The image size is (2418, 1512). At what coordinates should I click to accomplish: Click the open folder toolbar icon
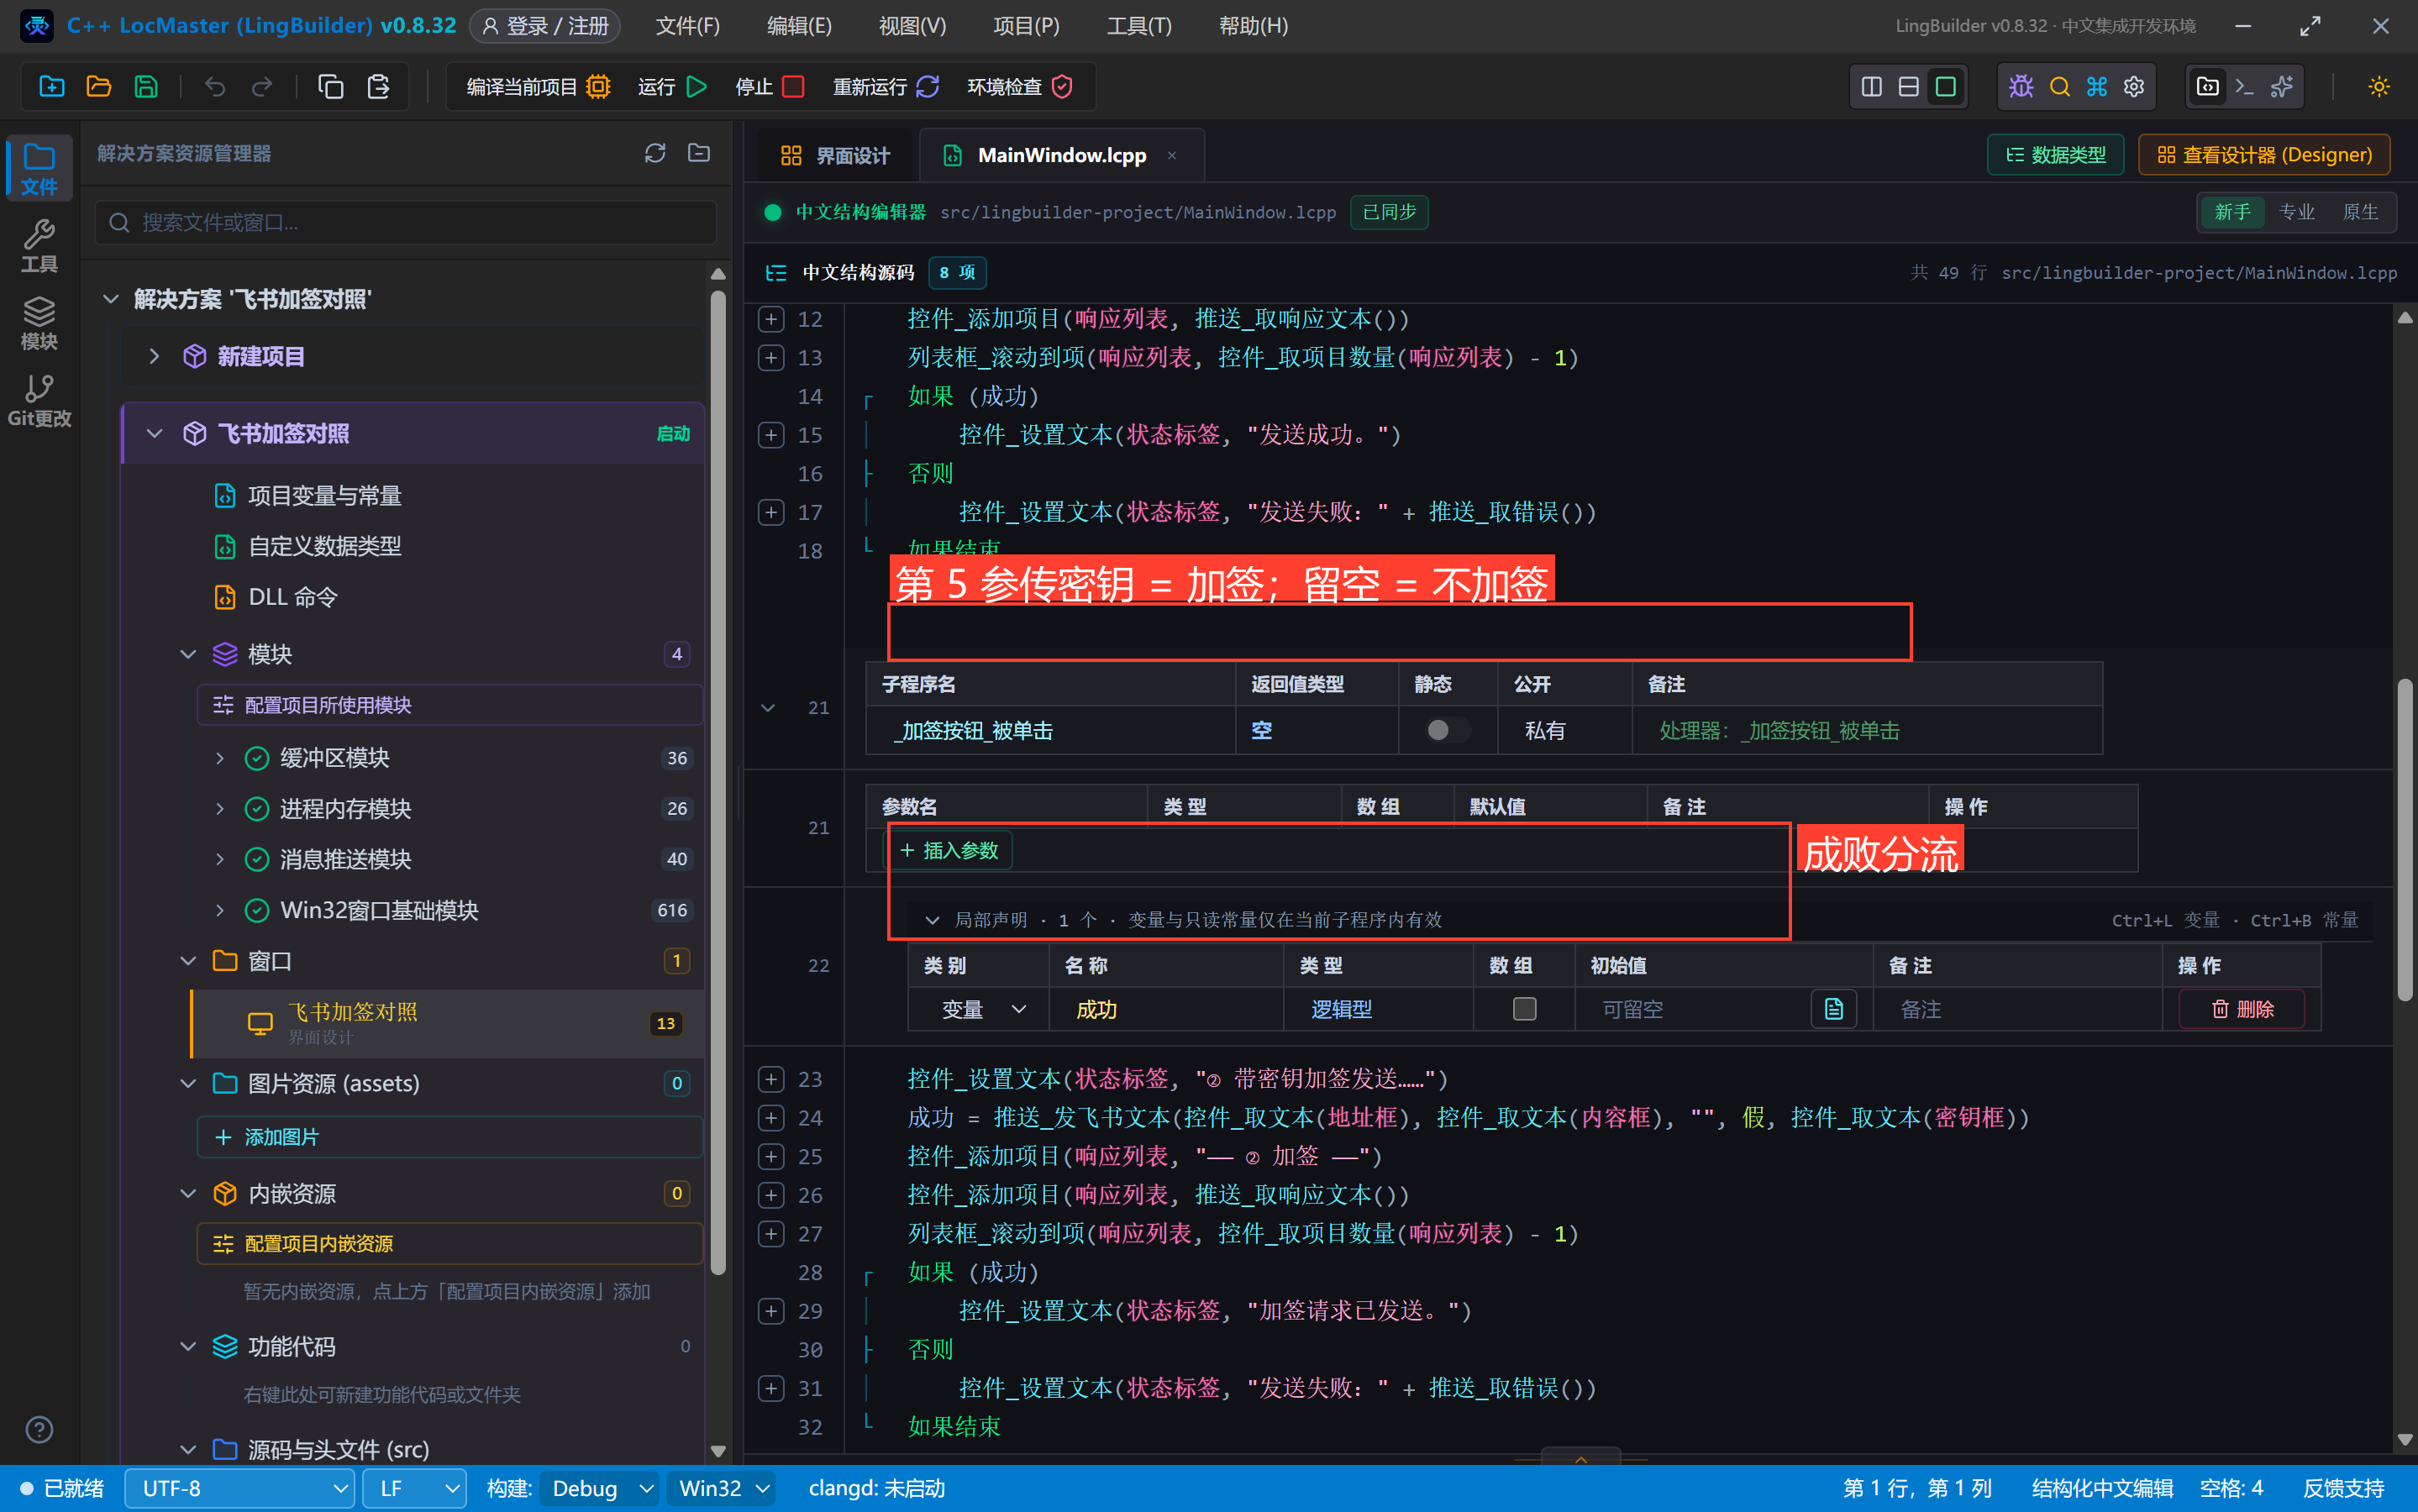coord(99,87)
